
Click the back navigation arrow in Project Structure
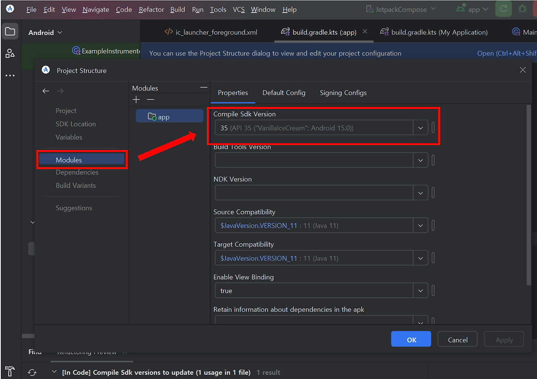click(46, 91)
